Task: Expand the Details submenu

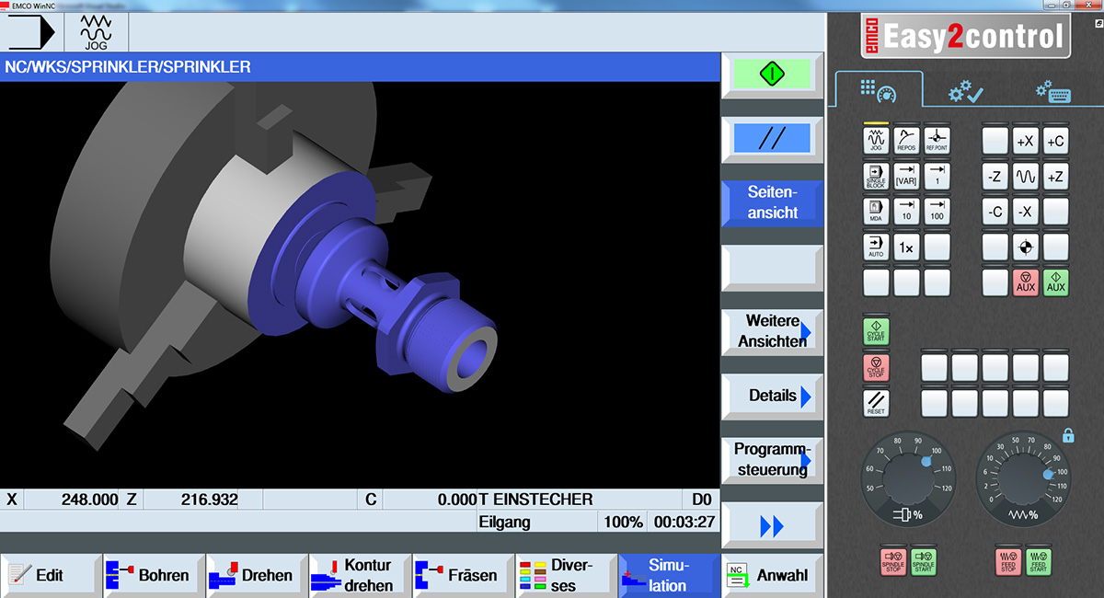Action: tap(772, 396)
